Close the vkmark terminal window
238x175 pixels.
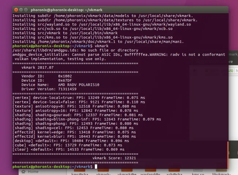(x=16, y=10)
